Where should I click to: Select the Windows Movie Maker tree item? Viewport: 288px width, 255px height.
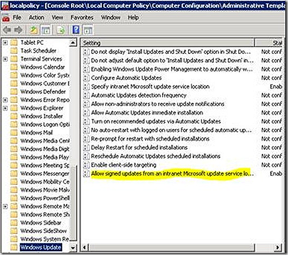coord(45,190)
